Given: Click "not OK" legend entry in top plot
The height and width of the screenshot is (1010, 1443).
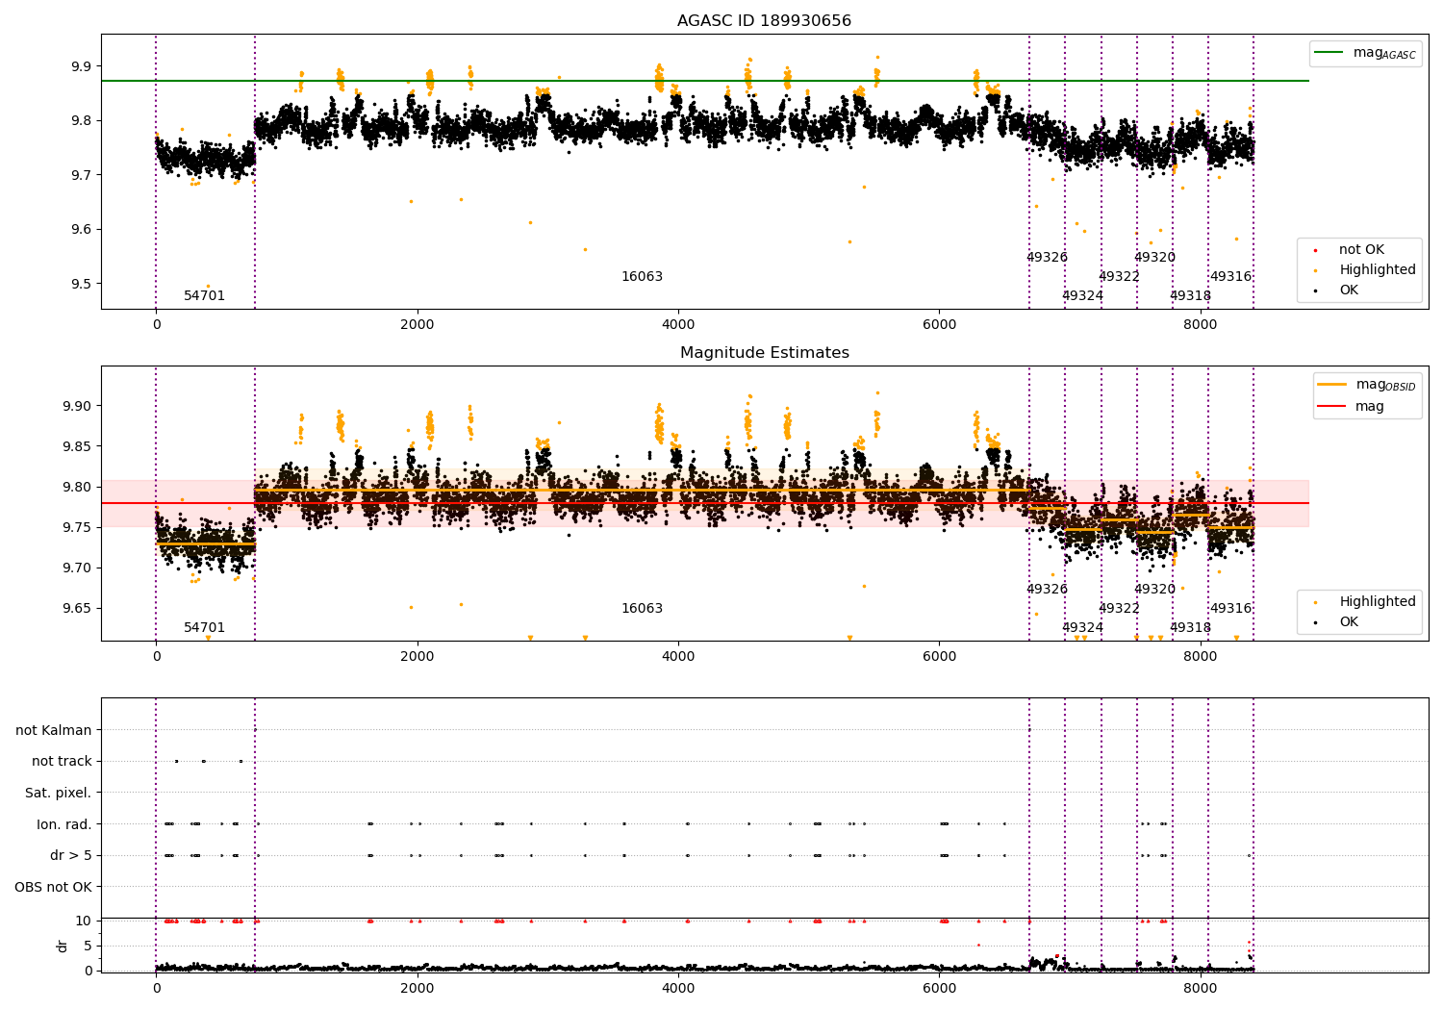Looking at the screenshot, I should click(x=1361, y=249).
